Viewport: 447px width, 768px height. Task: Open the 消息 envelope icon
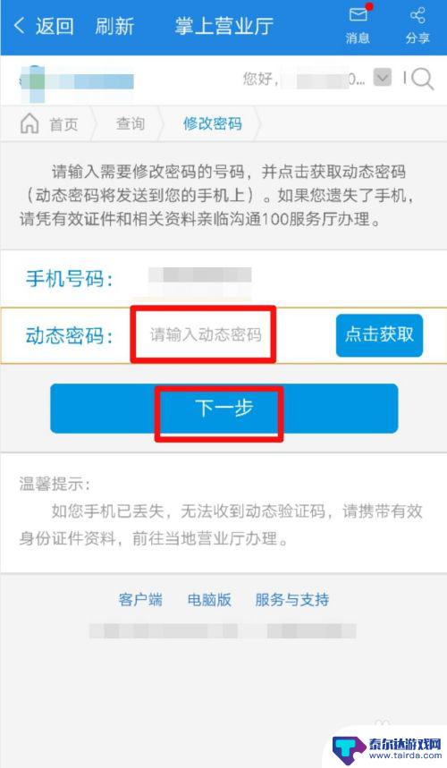[x=358, y=14]
